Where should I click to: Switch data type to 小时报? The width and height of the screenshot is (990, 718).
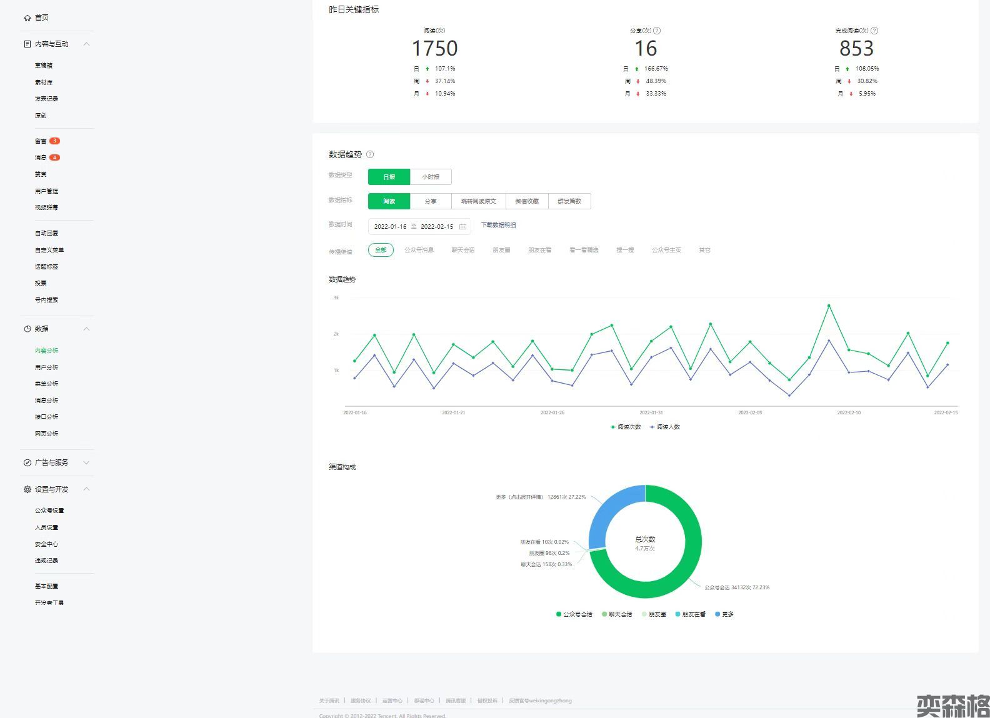tap(431, 177)
